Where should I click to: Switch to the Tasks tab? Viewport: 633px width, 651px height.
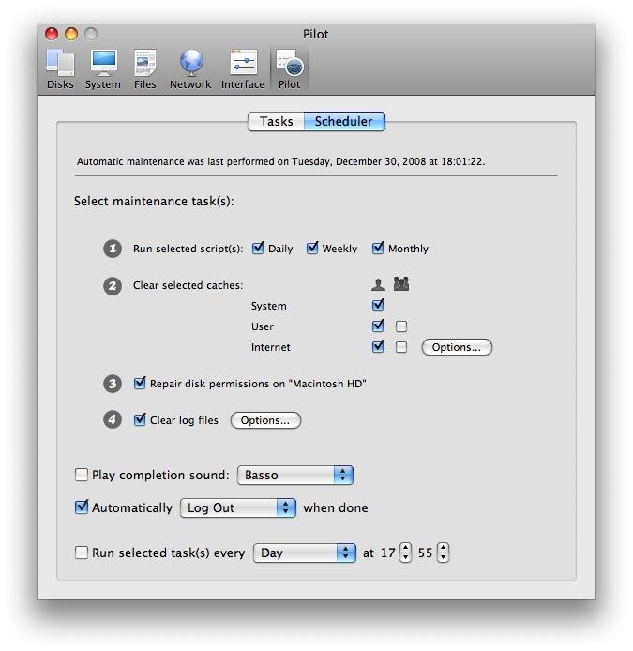pos(276,122)
